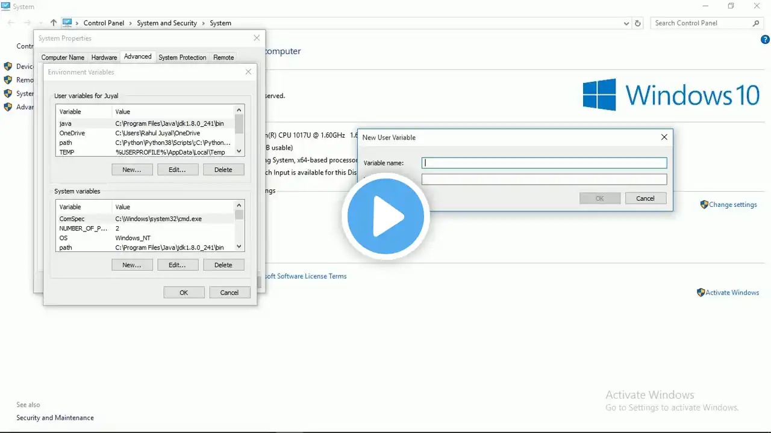Click the shield icon beside the Adva… sidebar link
This screenshot has height=433, width=771.
point(8,107)
